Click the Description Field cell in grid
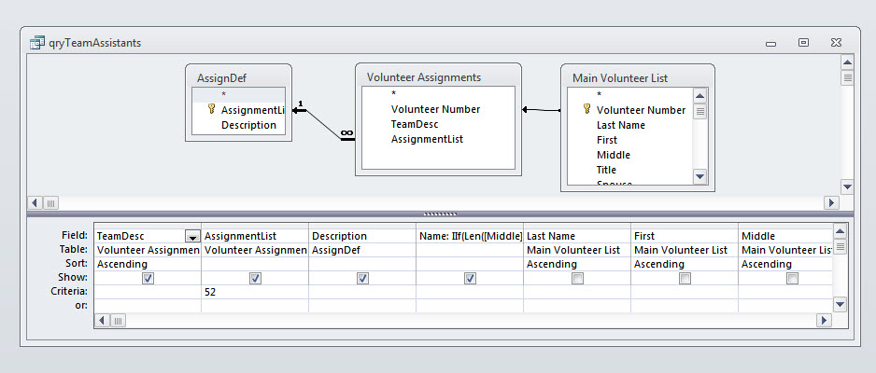 coord(362,237)
